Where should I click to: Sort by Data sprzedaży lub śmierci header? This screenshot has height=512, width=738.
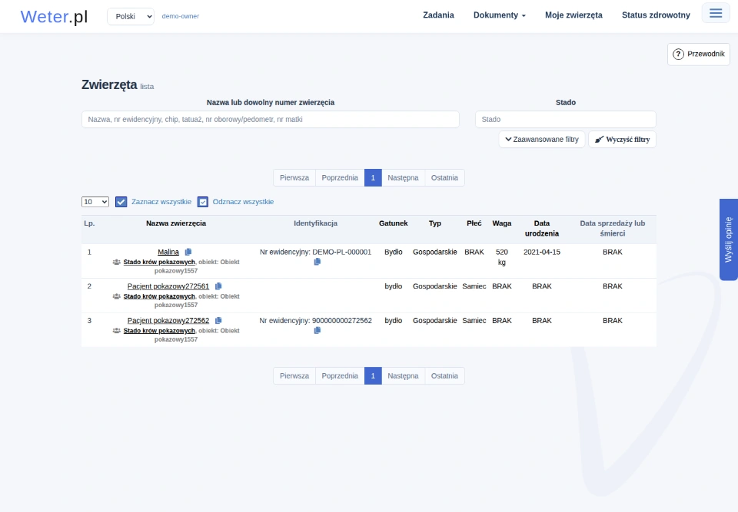tap(613, 229)
